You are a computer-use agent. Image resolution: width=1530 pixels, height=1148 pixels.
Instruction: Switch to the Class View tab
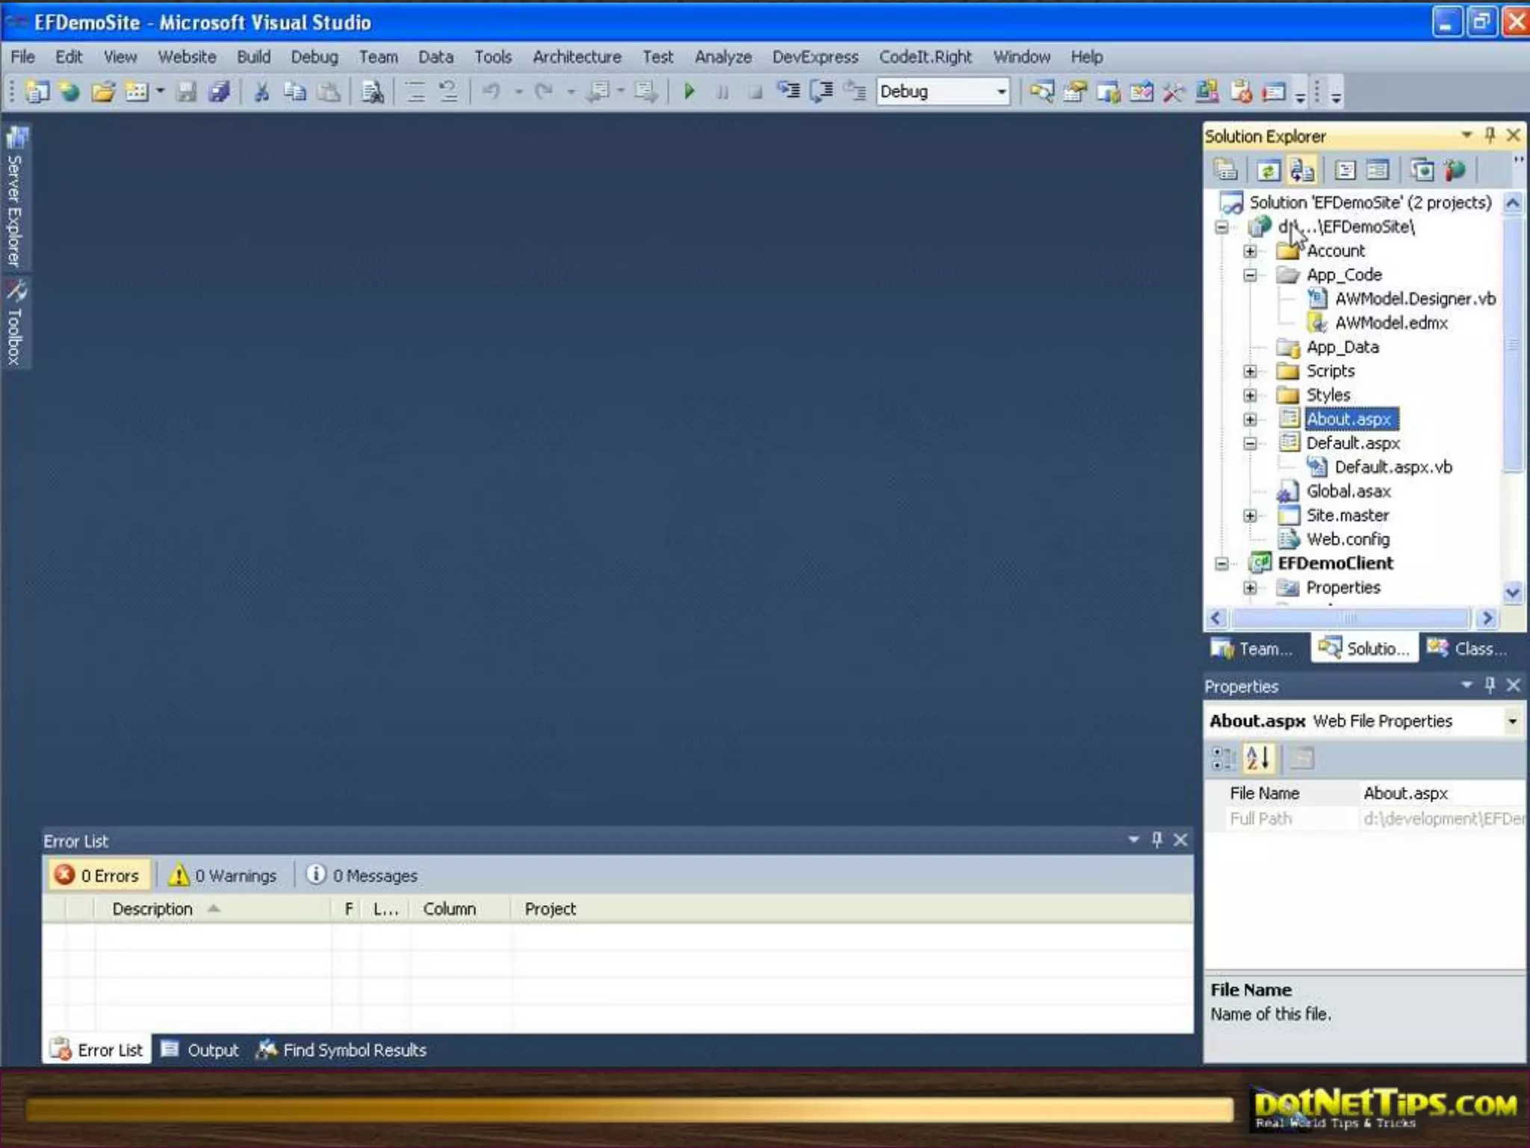1466,649
